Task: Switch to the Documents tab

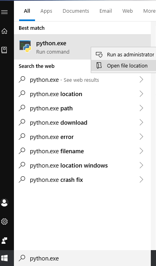Action: point(76,11)
